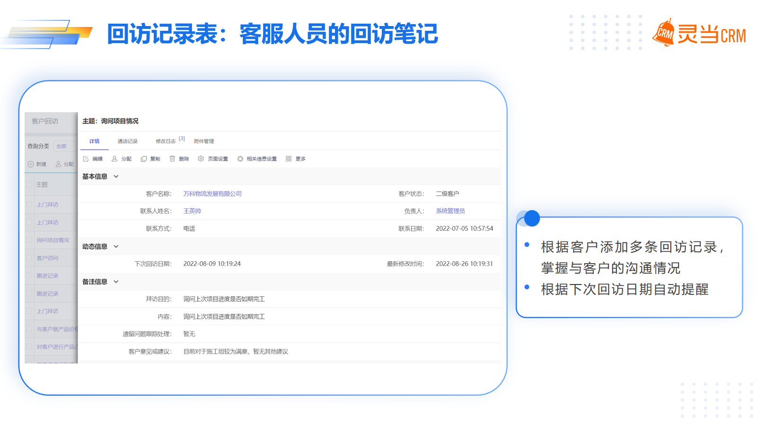Image resolution: width=757 pixels, height=426 pixels.
Task: Select the checkbox of the first 上门拜访 row
Action: coord(29,204)
